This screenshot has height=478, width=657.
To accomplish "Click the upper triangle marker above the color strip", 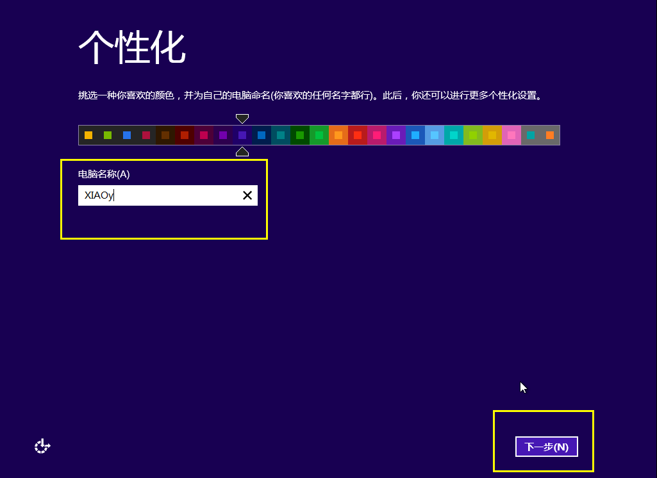I will 242,119.
